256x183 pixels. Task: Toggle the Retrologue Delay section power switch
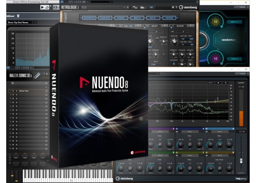pyautogui.click(x=144, y=26)
